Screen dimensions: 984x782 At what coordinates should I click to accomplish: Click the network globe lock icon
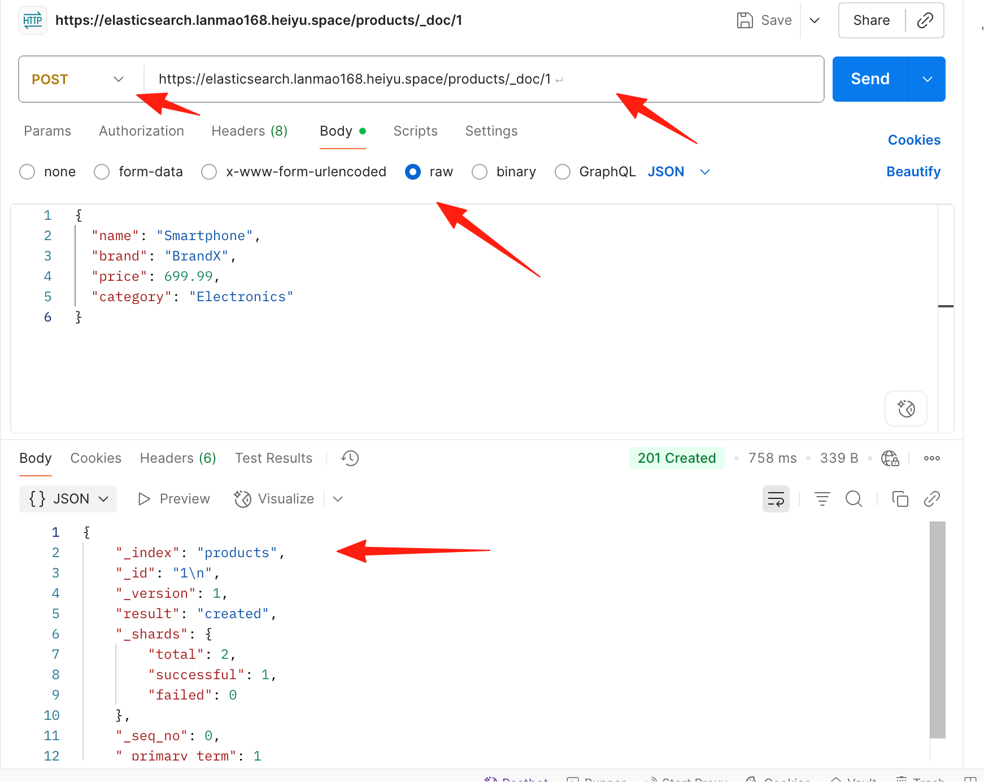pos(890,458)
